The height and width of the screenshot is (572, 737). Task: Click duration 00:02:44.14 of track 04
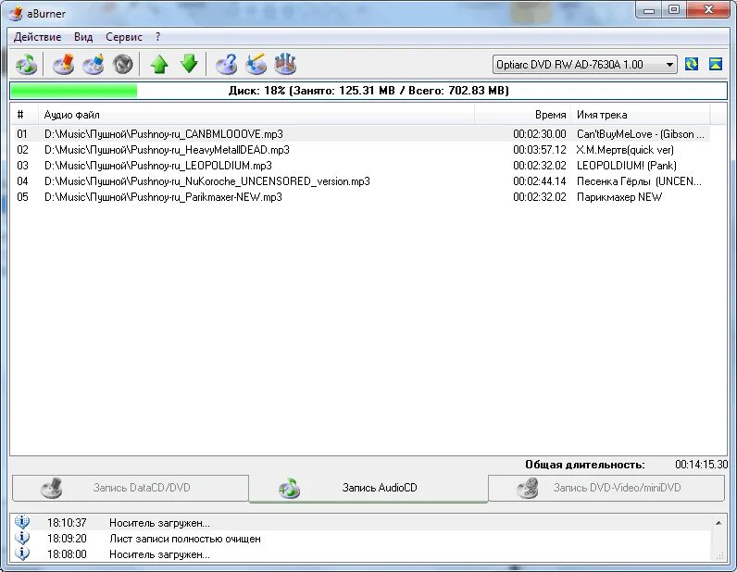(x=540, y=181)
